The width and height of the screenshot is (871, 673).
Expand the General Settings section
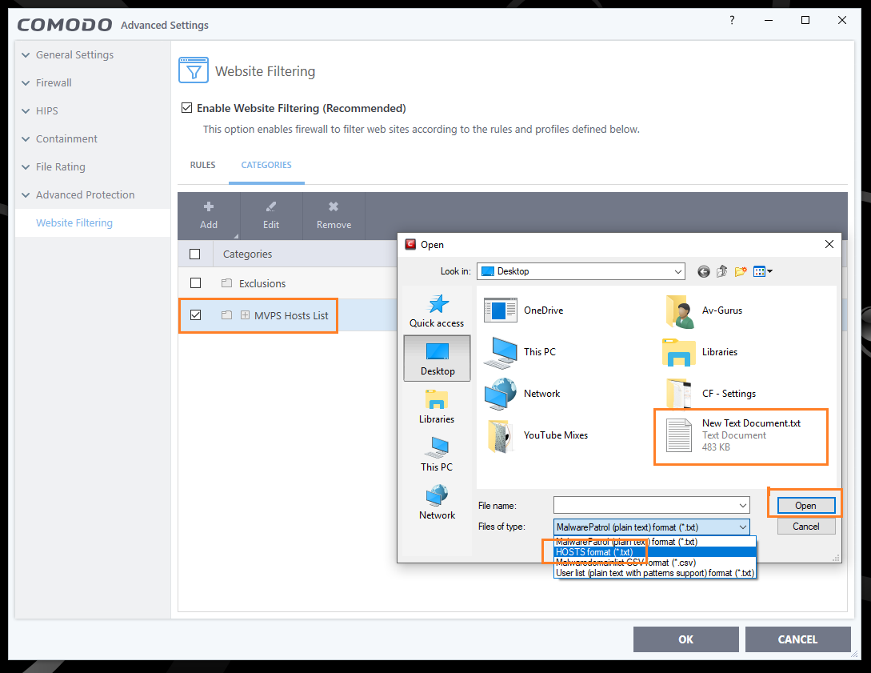tap(26, 55)
